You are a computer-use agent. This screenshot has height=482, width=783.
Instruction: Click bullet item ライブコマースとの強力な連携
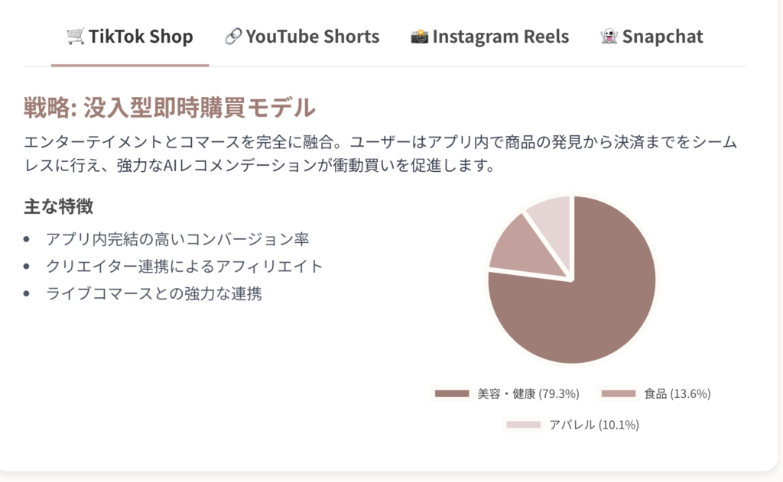[154, 293]
